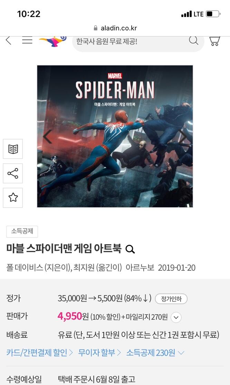
Task: Expand sale price details chevron
Action: (176, 317)
